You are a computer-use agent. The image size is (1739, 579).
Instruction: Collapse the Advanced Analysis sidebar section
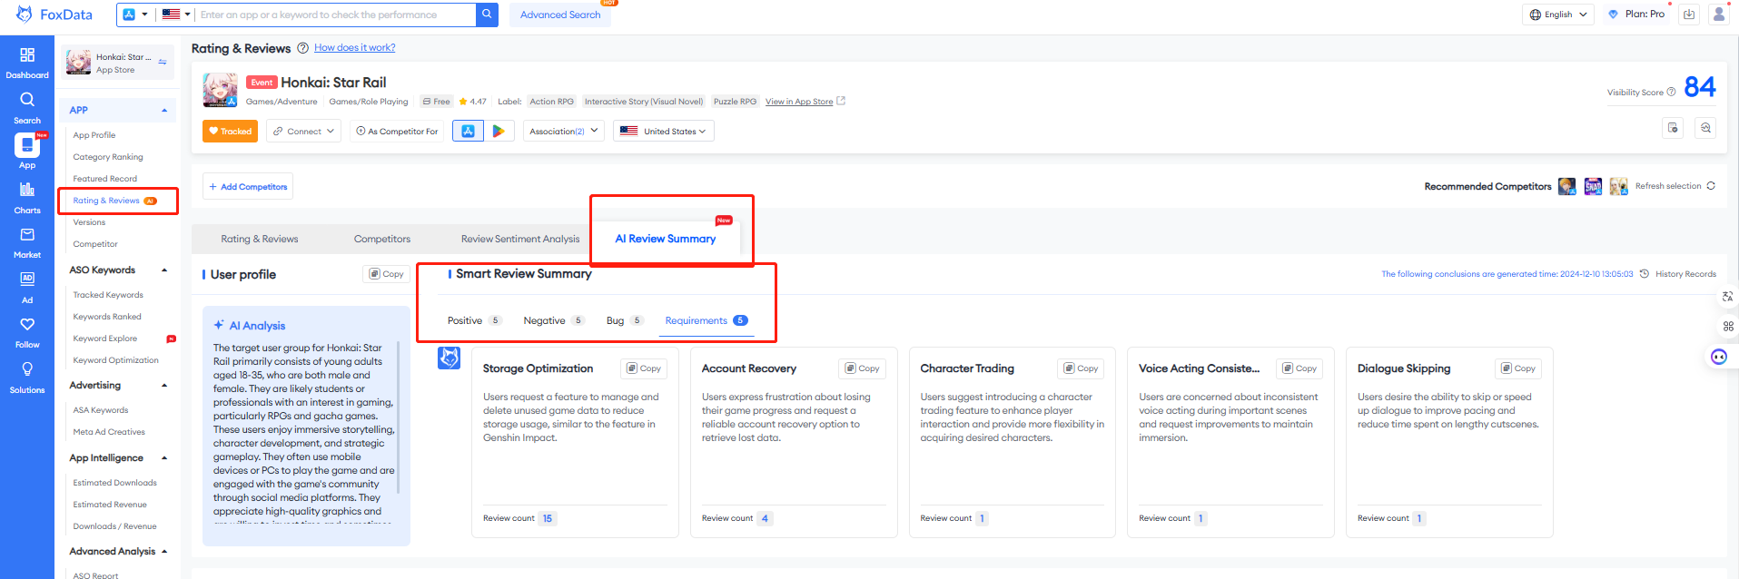pos(164,552)
